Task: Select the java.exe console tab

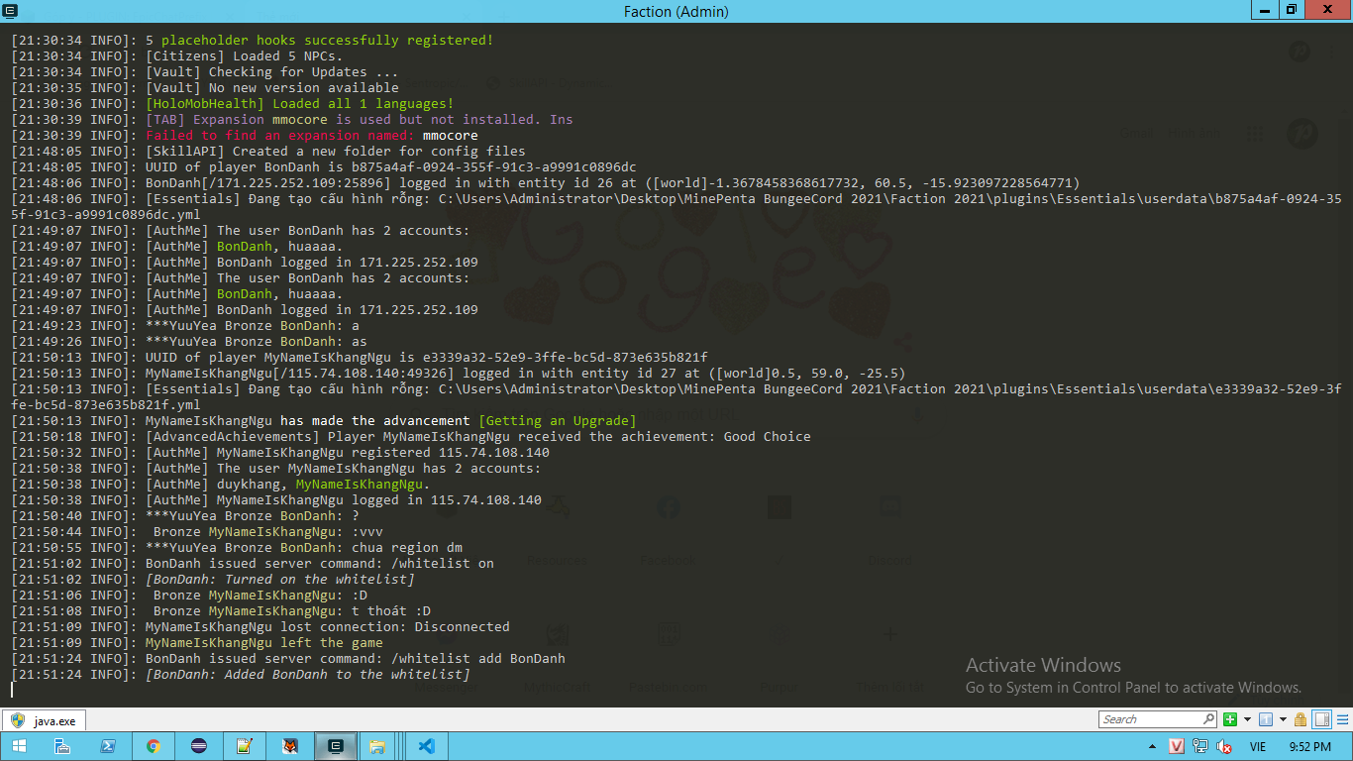Action: pos(45,720)
